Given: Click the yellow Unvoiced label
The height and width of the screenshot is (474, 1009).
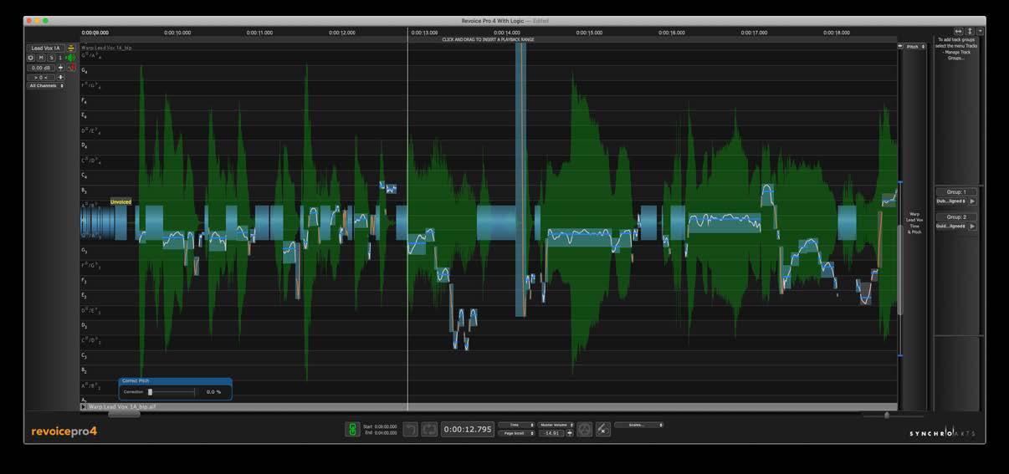Looking at the screenshot, I should [x=120, y=201].
